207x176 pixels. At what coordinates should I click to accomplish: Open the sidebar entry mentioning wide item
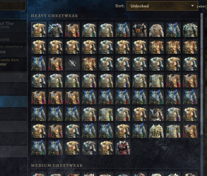(x=14, y=64)
